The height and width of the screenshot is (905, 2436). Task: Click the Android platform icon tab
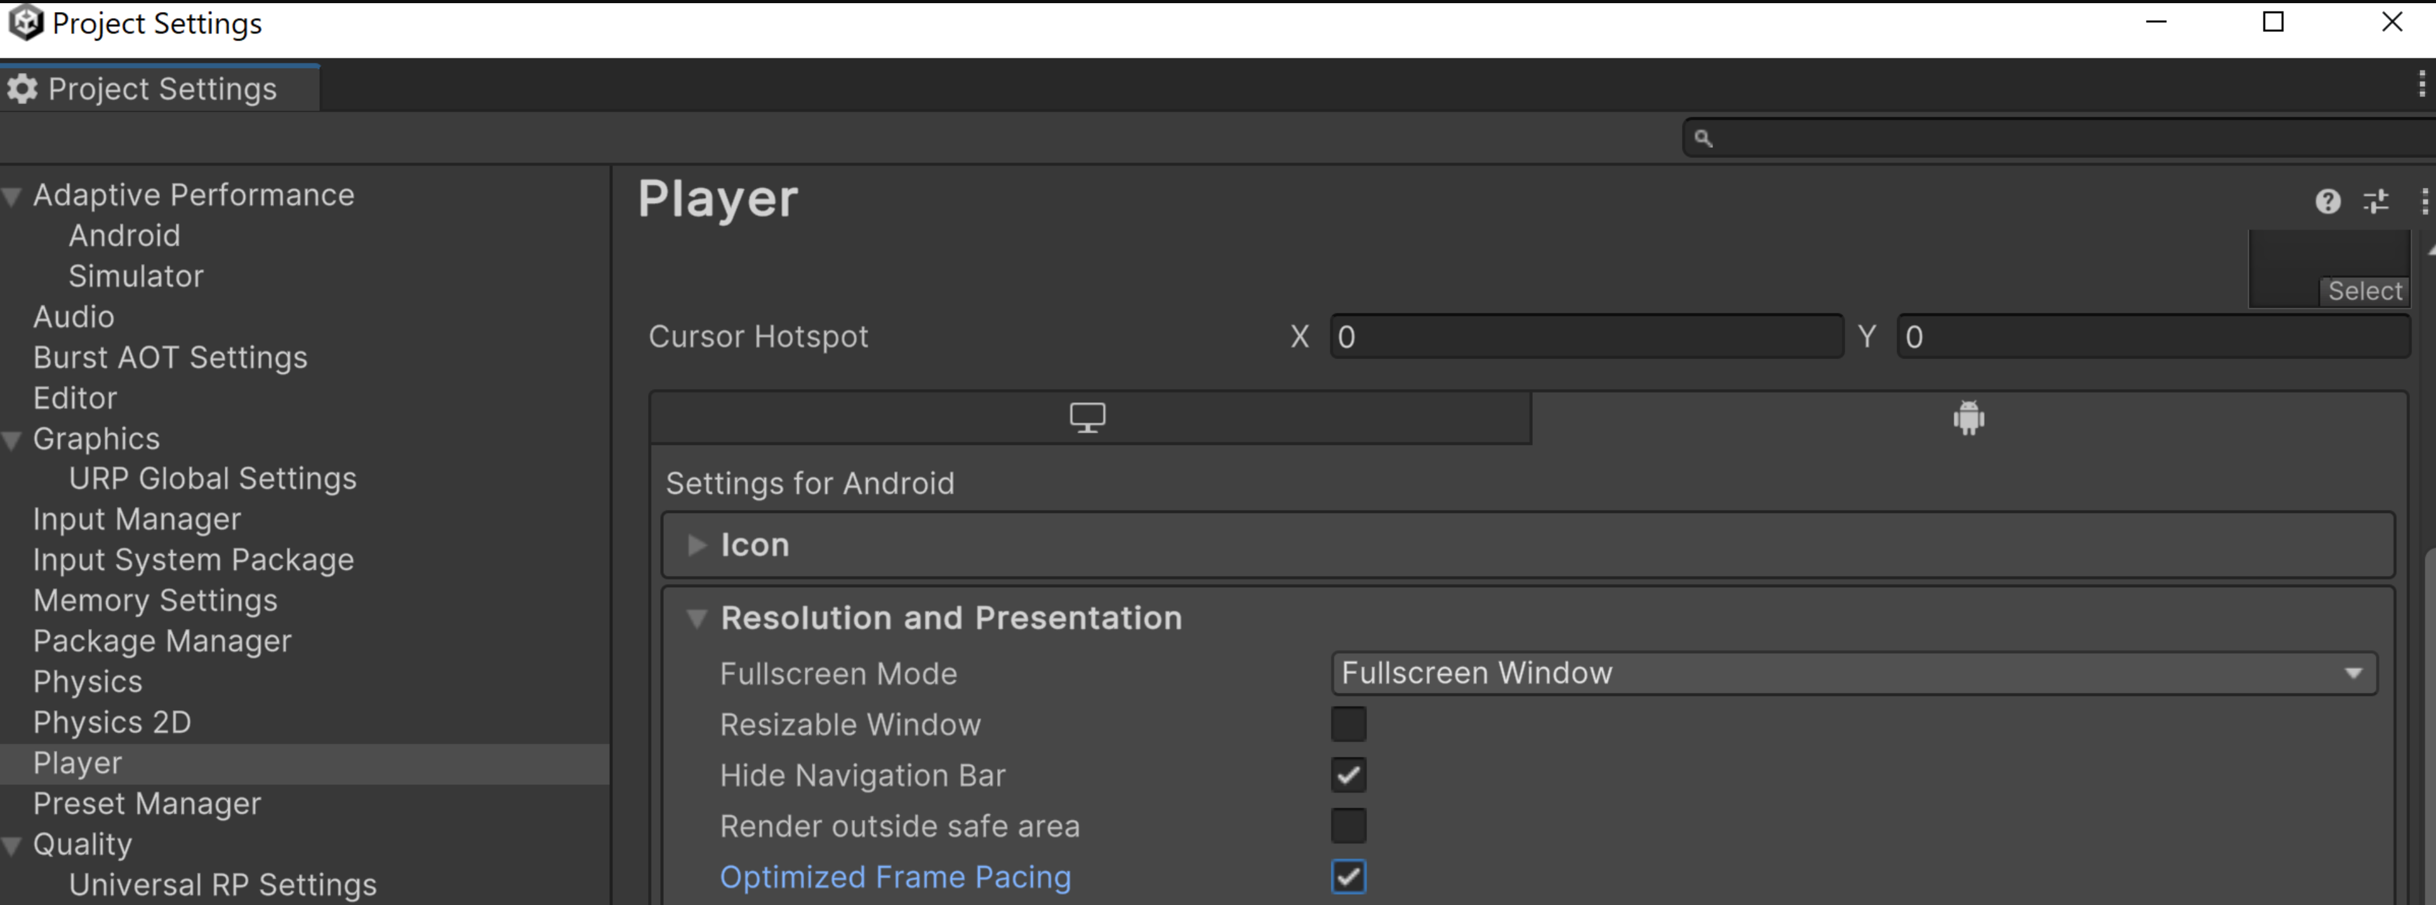pos(1967,416)
